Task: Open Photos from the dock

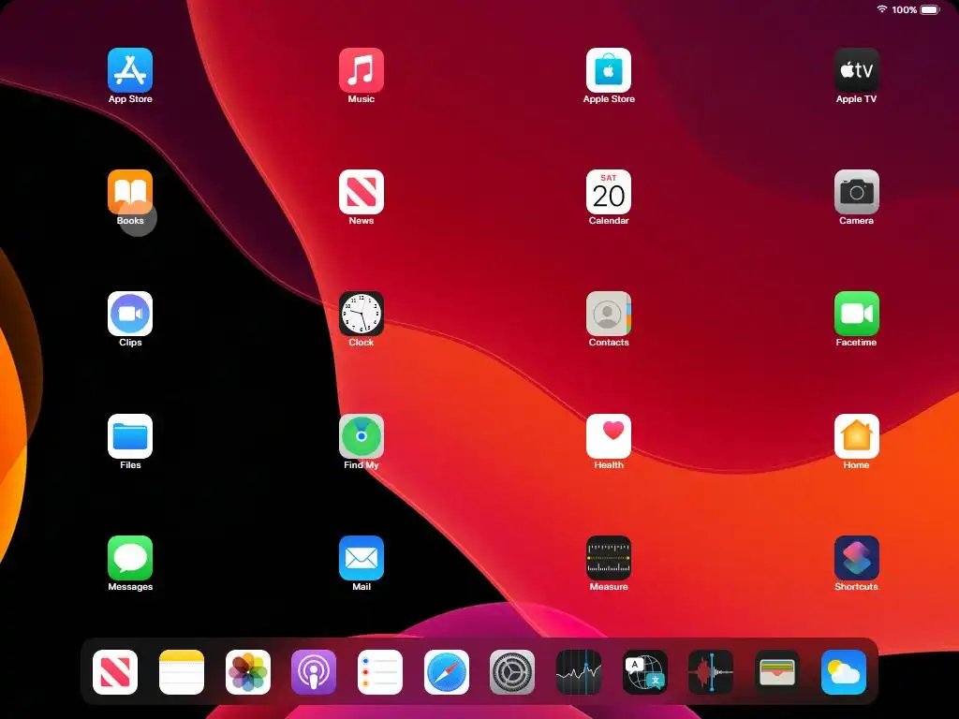Action: click(247, 672)
